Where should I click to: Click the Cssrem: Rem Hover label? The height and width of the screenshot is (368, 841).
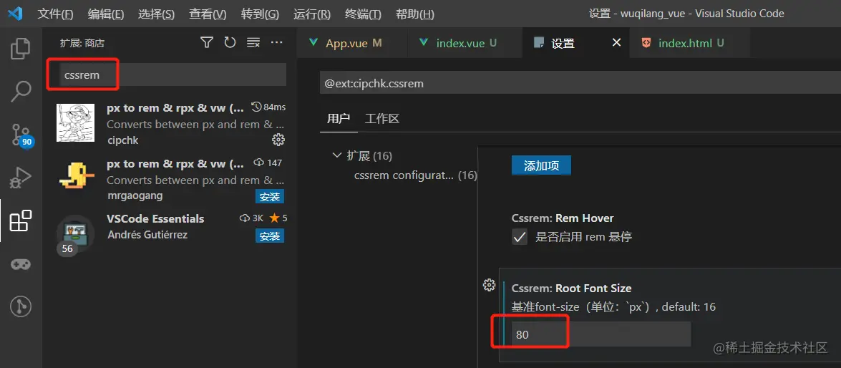pos(563,218)
